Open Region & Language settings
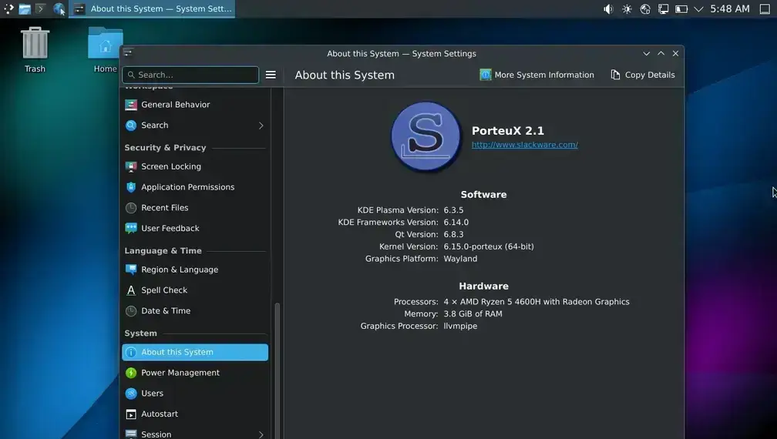Viewport: 777px width, 439px height. tap(195, 270)
